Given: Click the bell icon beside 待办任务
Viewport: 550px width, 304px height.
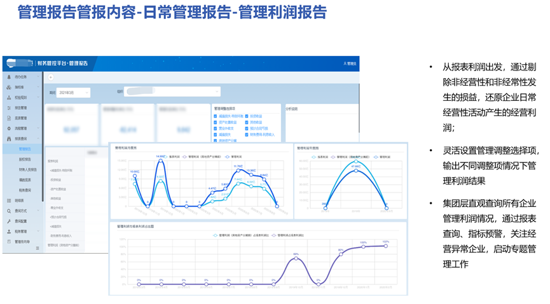Looking at the screenshot, I should point(9,77).
